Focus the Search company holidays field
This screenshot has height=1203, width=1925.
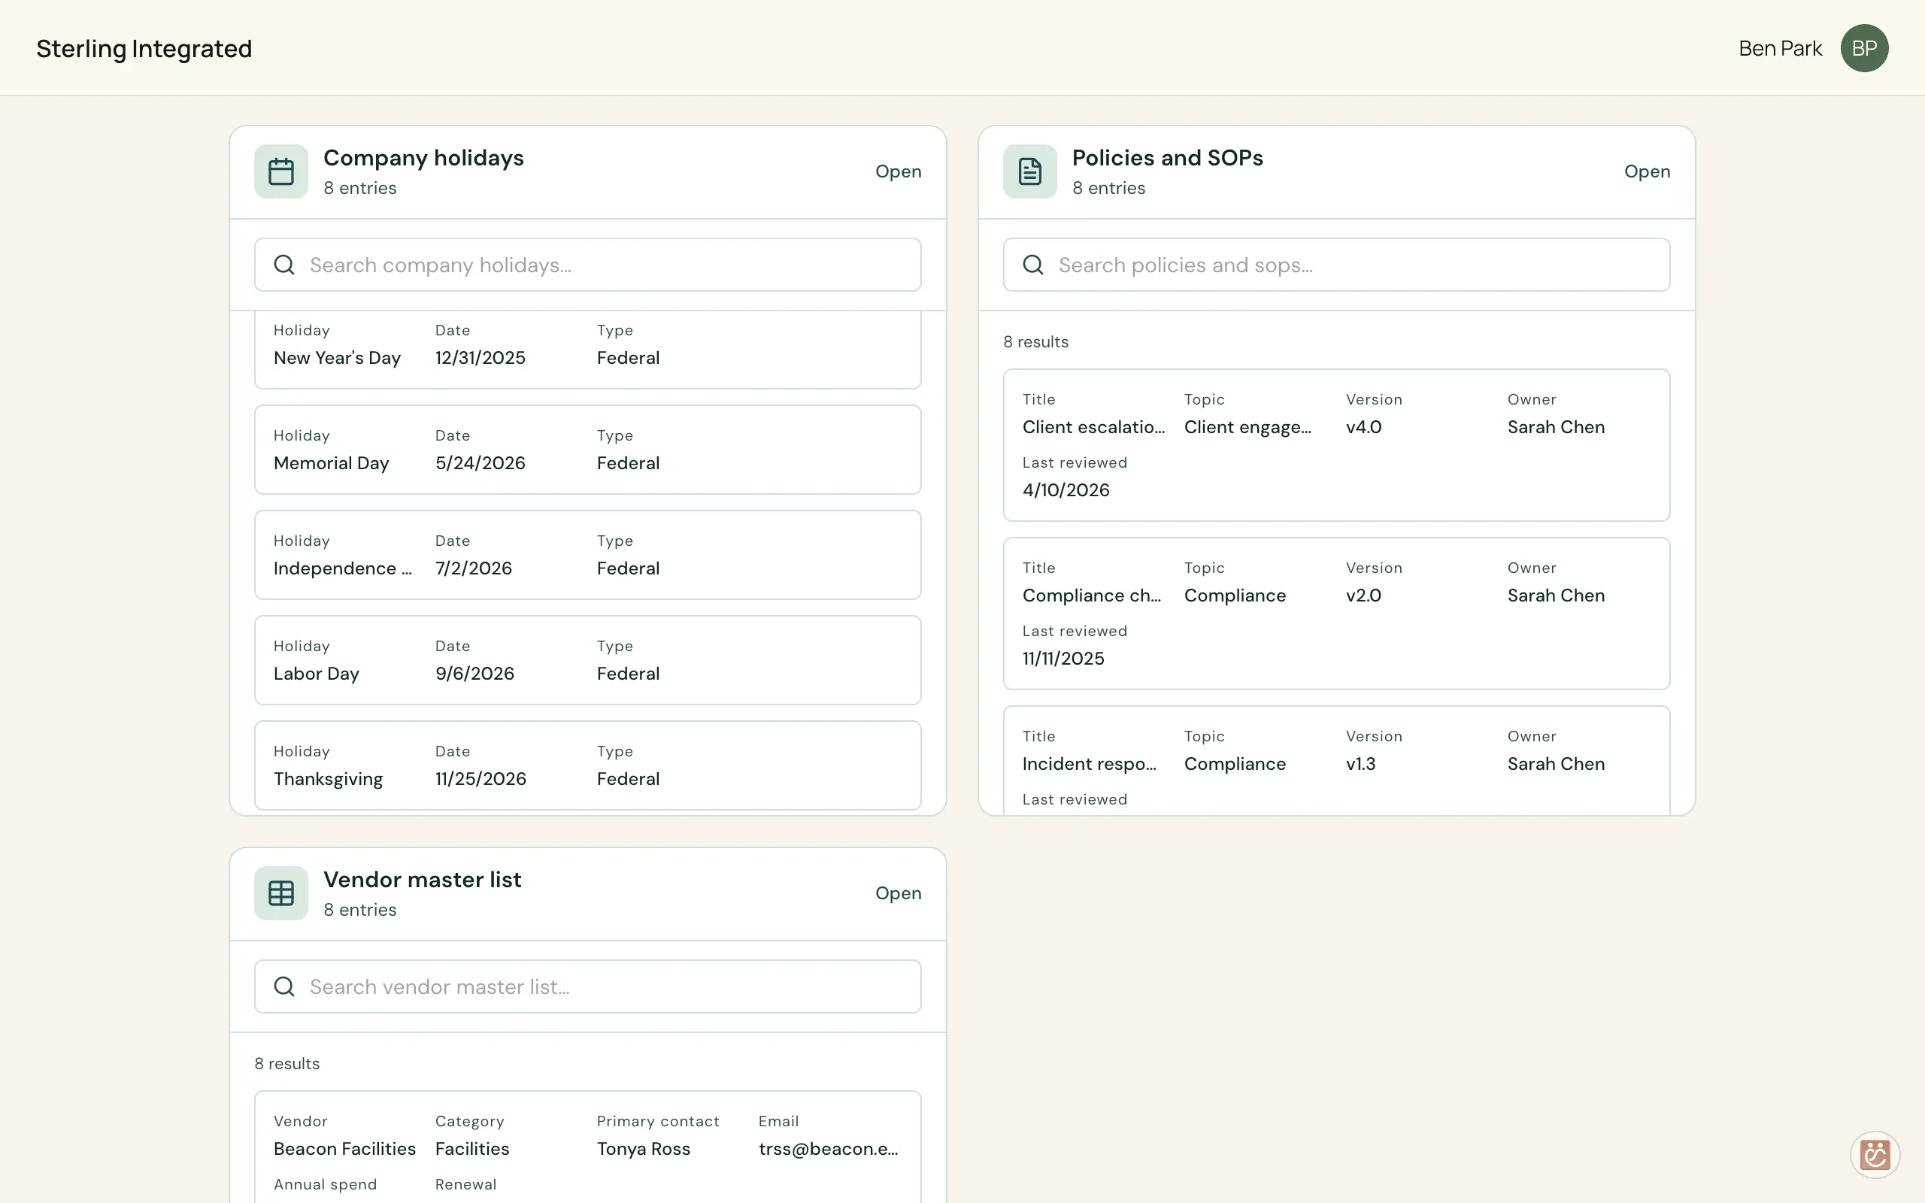588,265
